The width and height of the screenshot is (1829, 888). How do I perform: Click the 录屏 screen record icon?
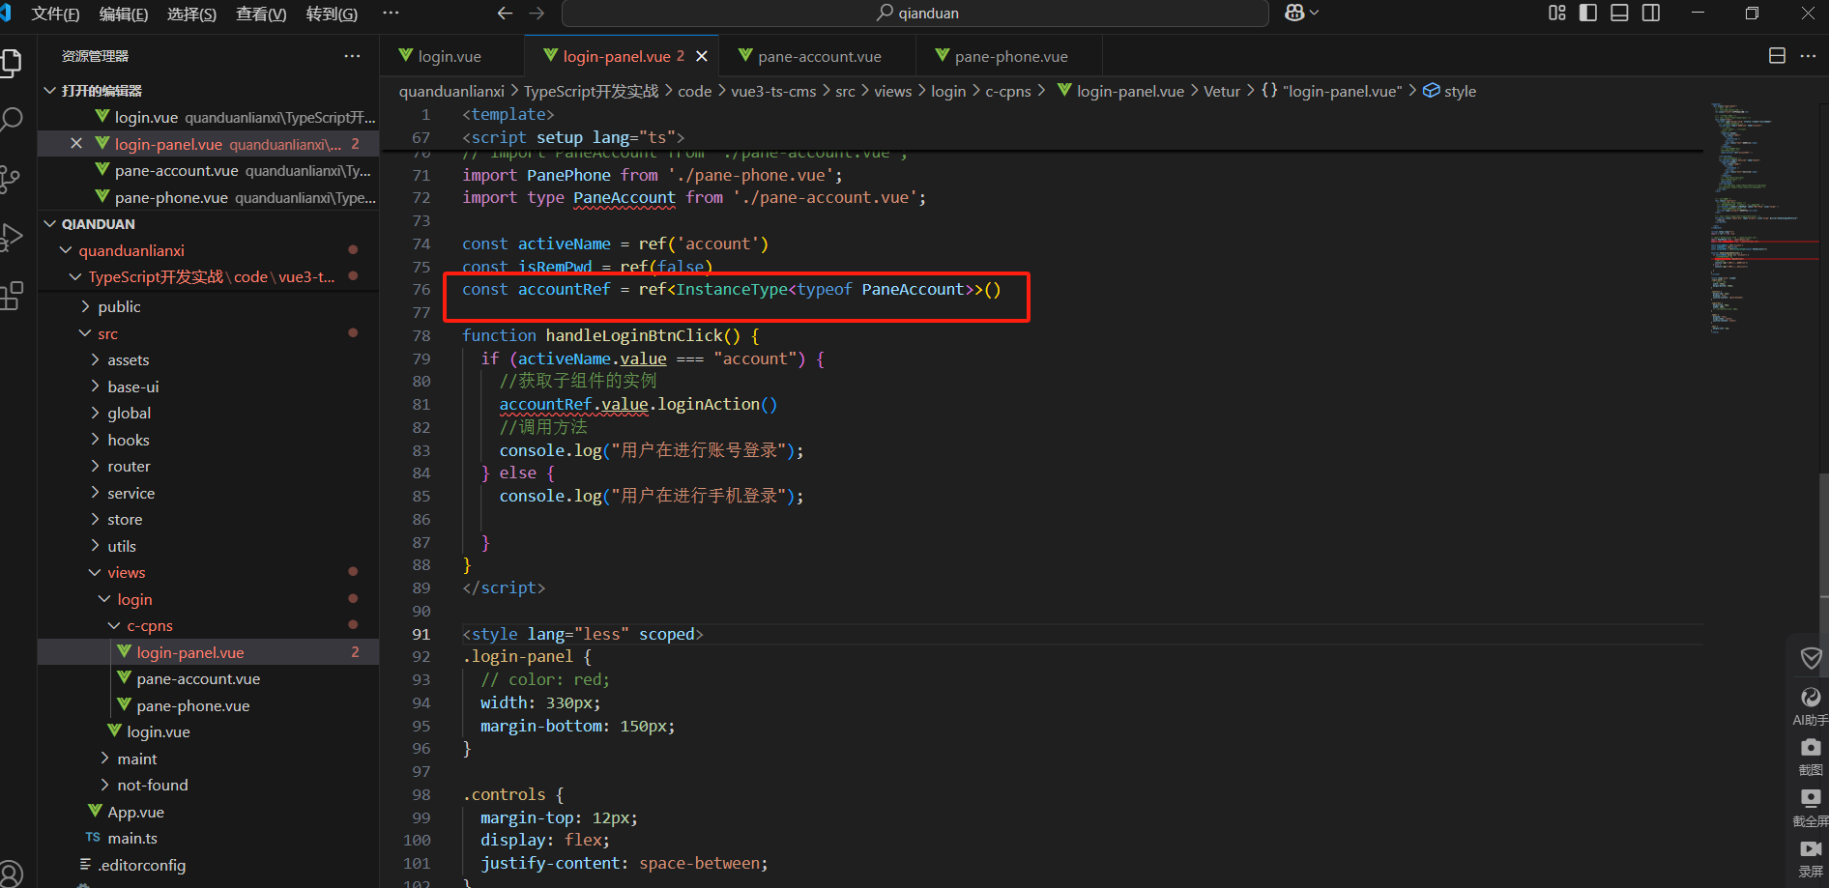pos(1811,858)
